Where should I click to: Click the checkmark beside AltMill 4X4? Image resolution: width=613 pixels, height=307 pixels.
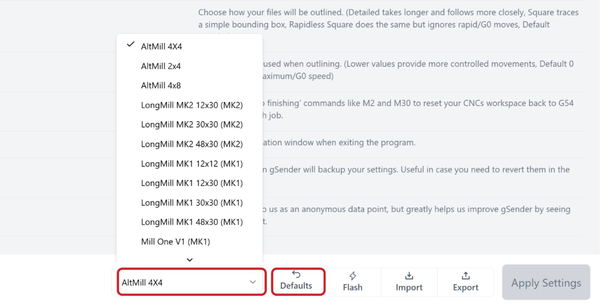131,45
